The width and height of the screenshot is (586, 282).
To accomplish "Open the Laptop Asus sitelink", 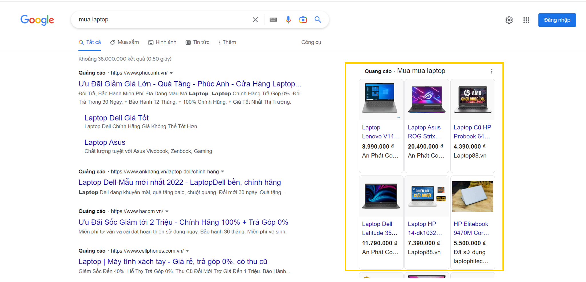I will click(x=104, y=142).
